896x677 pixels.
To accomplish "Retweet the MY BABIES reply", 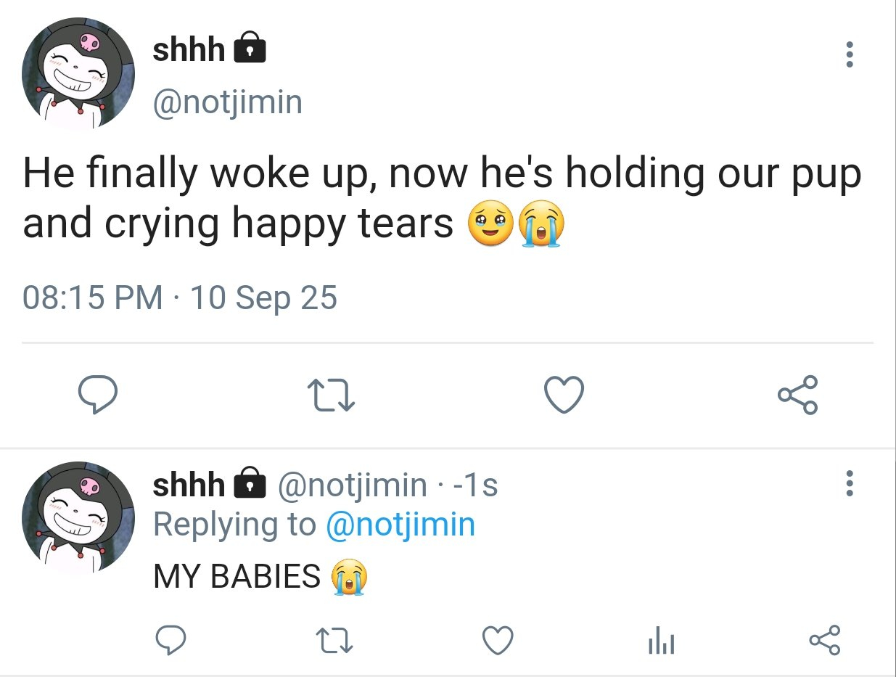I will pos(335,639).
